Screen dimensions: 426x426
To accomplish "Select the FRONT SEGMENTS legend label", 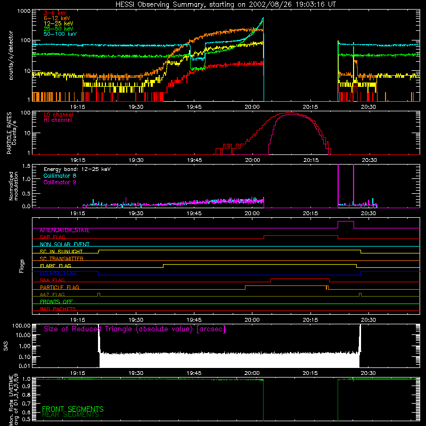I will 73,409.
